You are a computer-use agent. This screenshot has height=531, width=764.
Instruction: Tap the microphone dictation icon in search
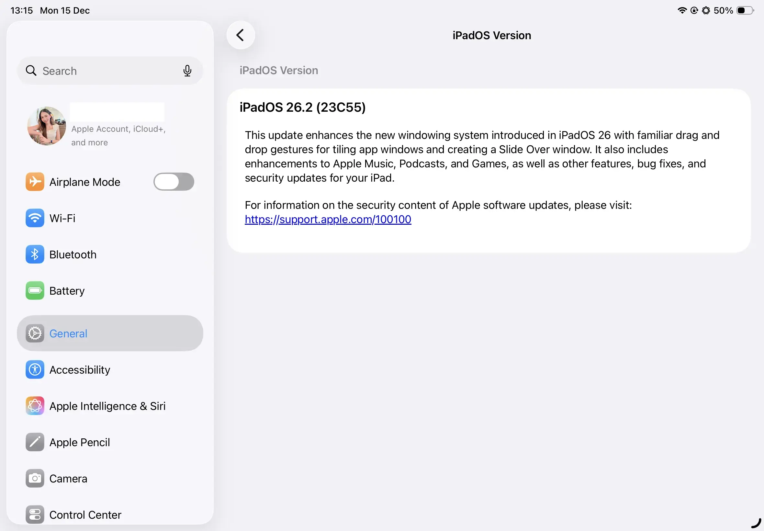coord(187,71)
